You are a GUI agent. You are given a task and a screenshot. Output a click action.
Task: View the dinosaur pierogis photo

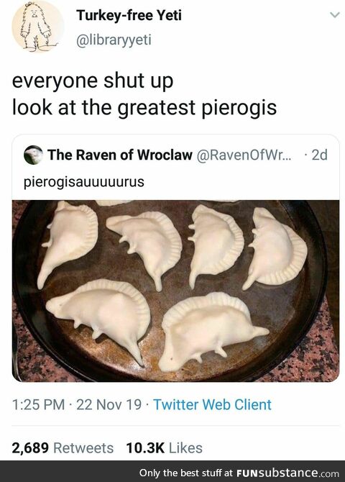(175, 291)
